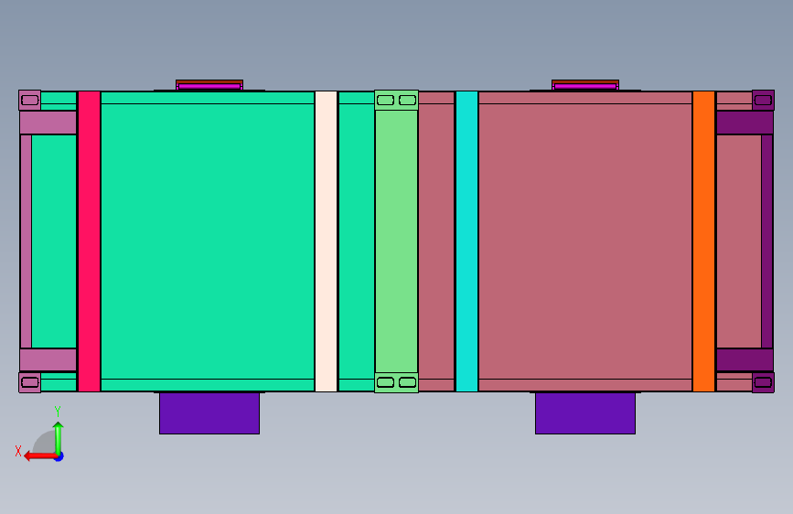Select the upper pink horizontal beam

click(48, 123)
